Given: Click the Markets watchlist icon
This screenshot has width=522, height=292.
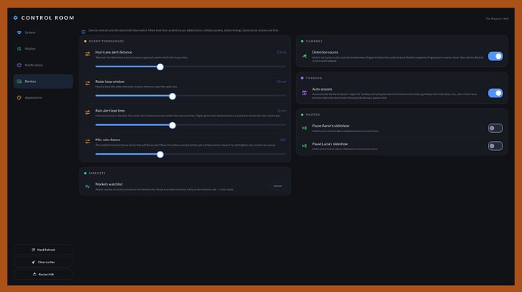Looking at the screenshot, I should [x=88, y=186].
